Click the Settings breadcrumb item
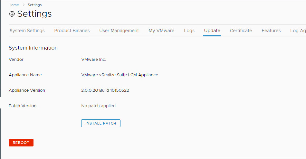This screenshot has height=159, width=306. pos(34,5)
